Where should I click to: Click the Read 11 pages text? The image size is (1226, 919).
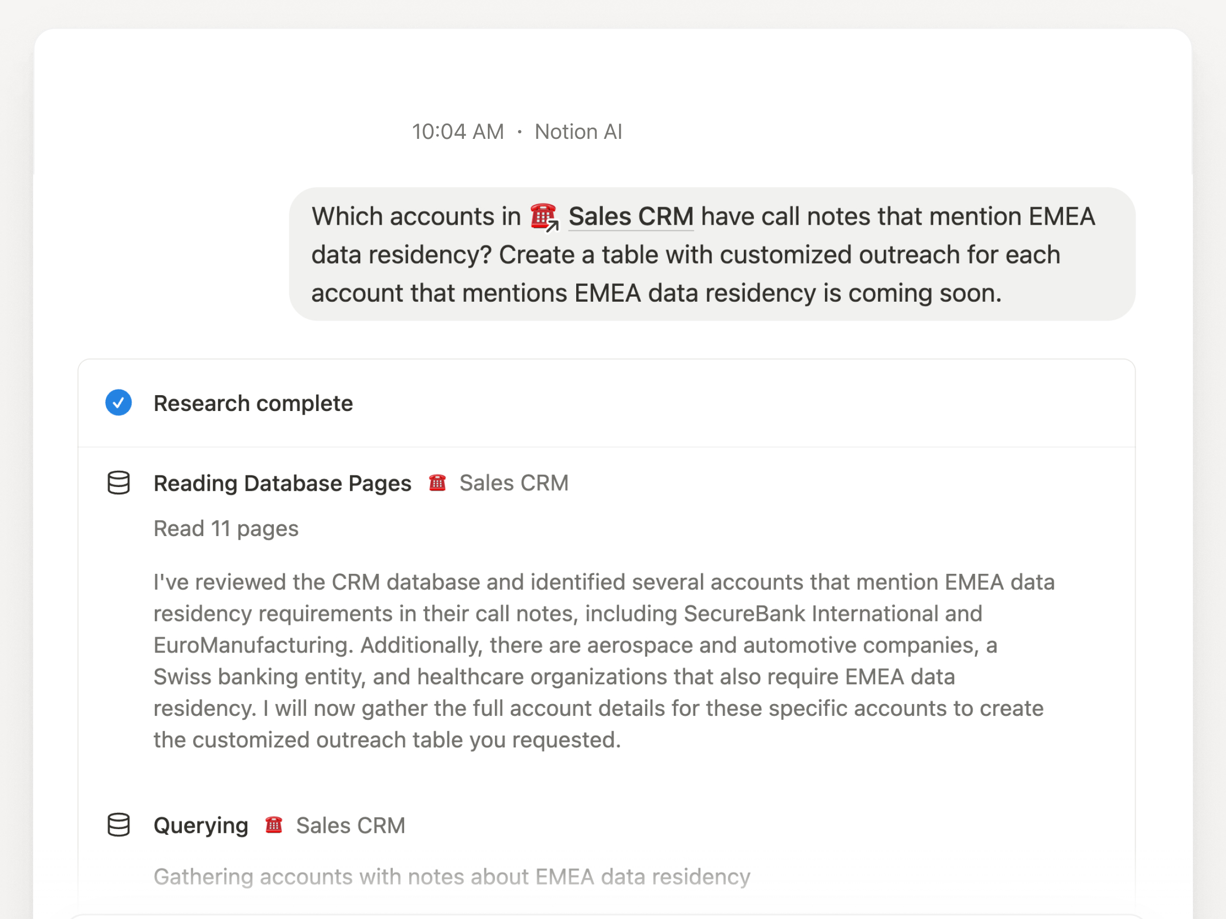coord(226,528)
